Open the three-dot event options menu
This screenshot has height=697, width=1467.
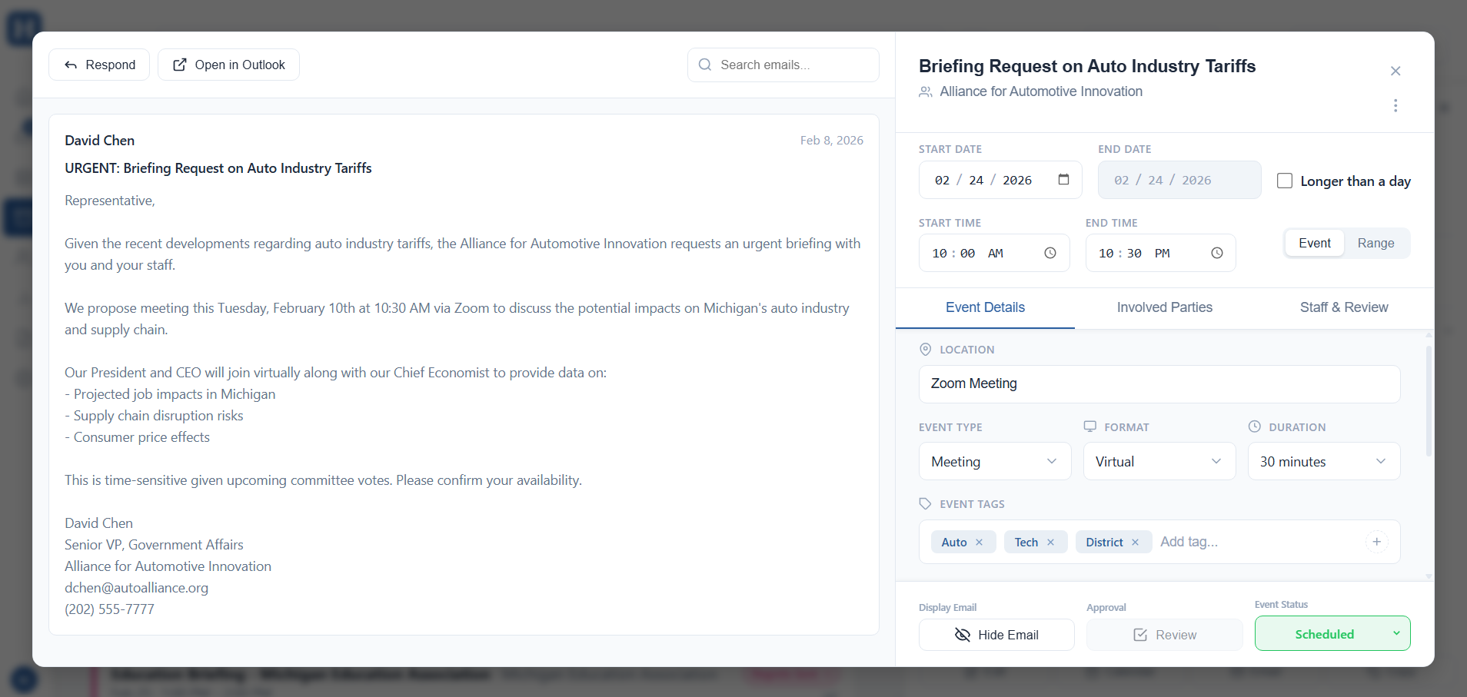(x=1395, y=105)
